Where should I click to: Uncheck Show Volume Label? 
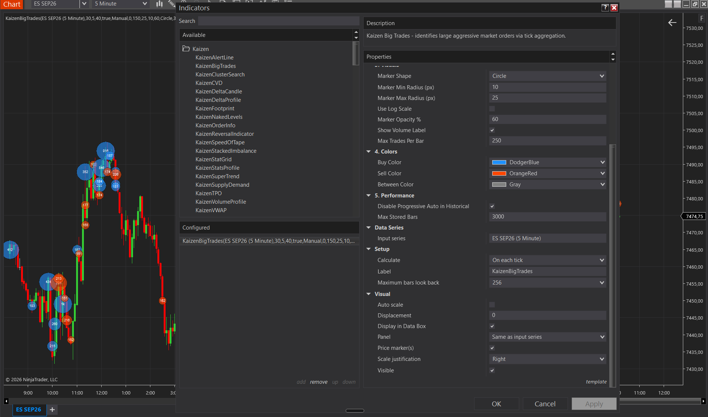492,130
